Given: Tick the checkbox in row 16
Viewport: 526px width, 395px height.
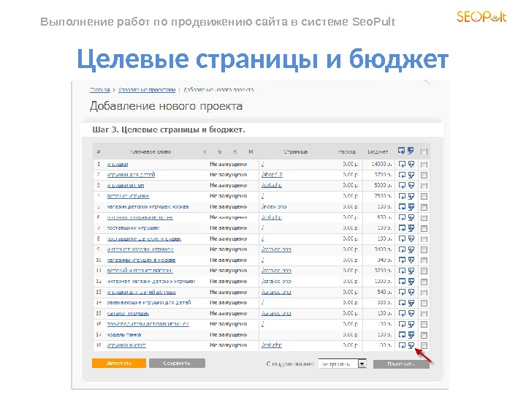Looking at the screenshot, I should pos(424,325).
